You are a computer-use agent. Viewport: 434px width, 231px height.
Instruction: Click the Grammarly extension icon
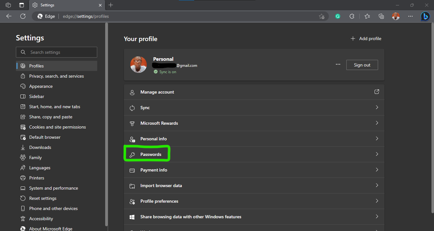pos(337,16)
